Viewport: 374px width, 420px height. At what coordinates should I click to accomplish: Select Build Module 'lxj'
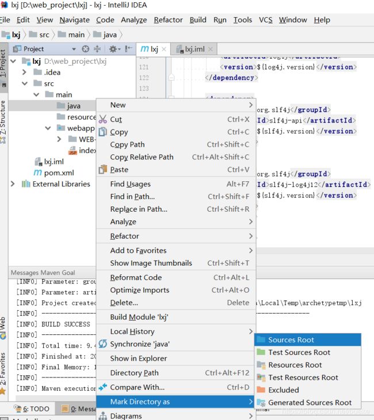(175, 317)
